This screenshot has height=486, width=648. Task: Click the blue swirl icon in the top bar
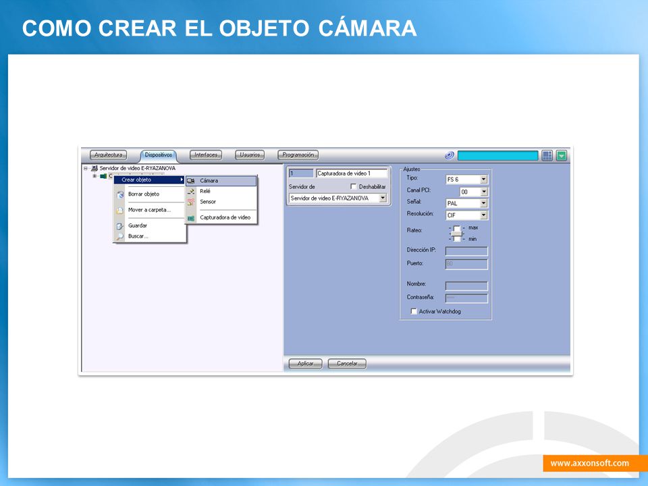click(x=450, y=155)
